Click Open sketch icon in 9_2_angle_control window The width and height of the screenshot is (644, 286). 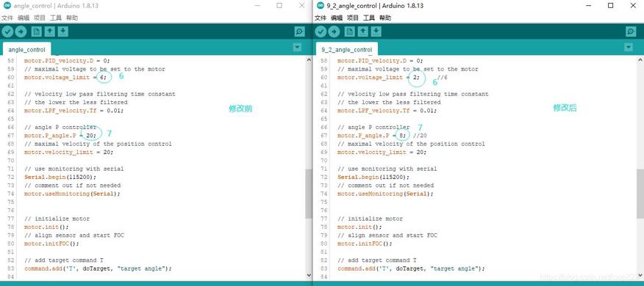(363, 32)
